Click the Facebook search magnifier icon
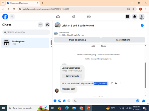The image size is (149, 111). [12, 17]
